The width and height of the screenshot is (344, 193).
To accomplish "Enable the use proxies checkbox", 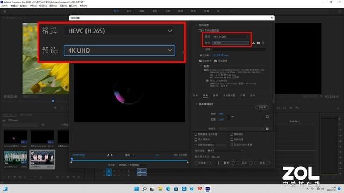I will [x=232, y=139].
